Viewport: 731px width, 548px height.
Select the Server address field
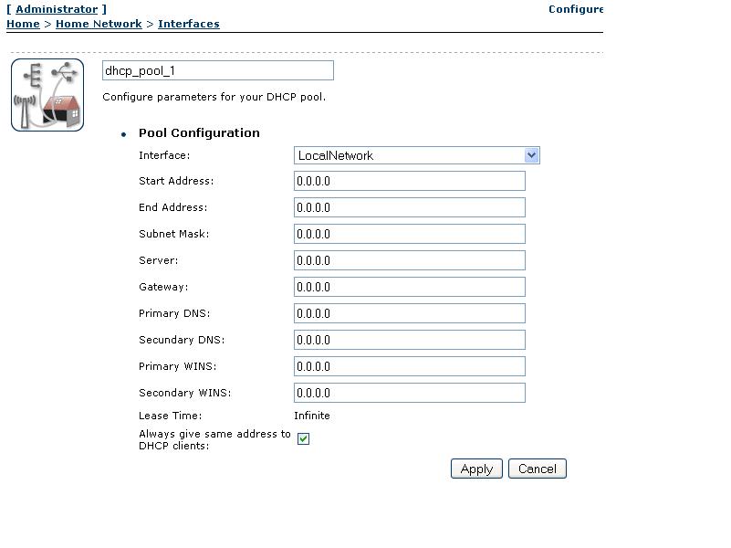click(x=410, y=260)
